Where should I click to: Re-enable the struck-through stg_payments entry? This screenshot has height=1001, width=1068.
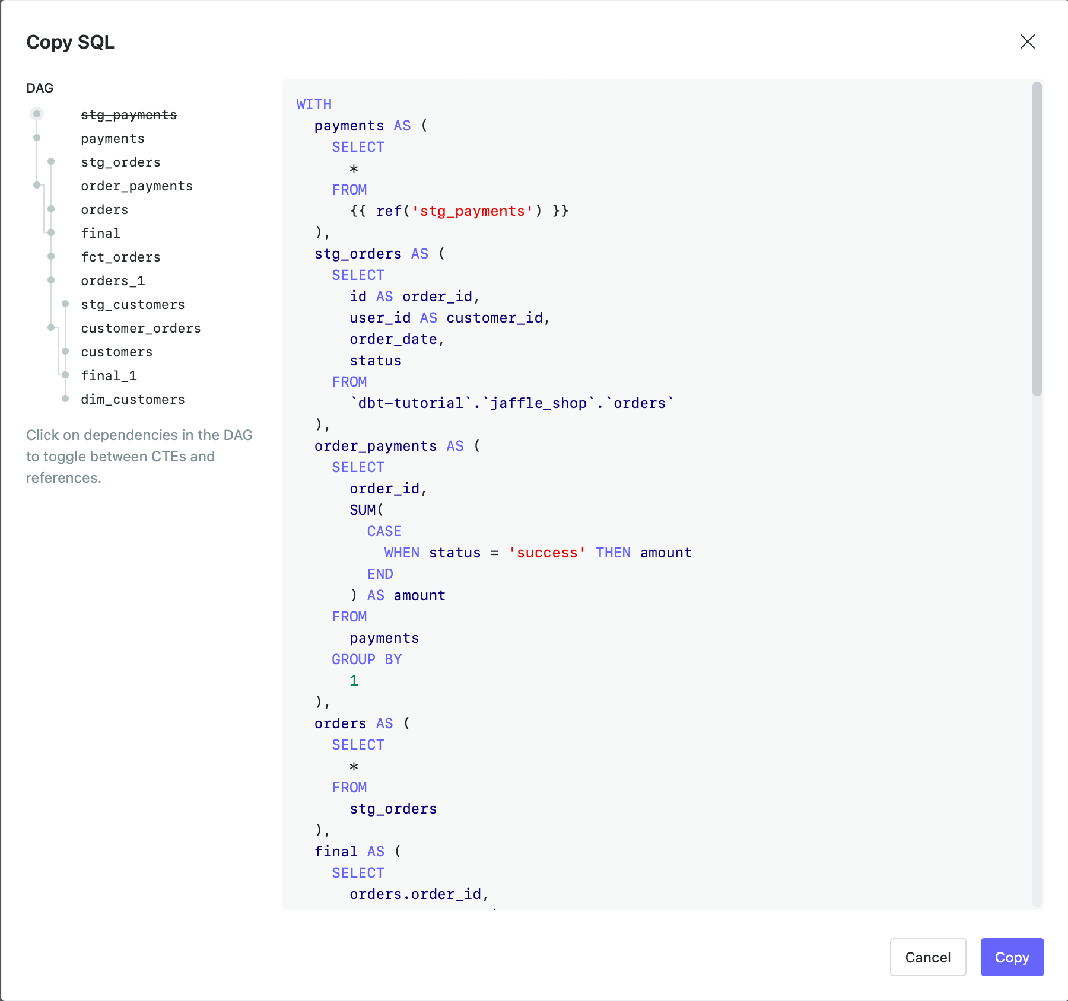(129, 114)
